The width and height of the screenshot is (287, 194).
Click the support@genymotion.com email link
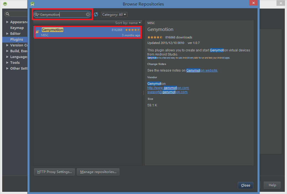[167, 92]
